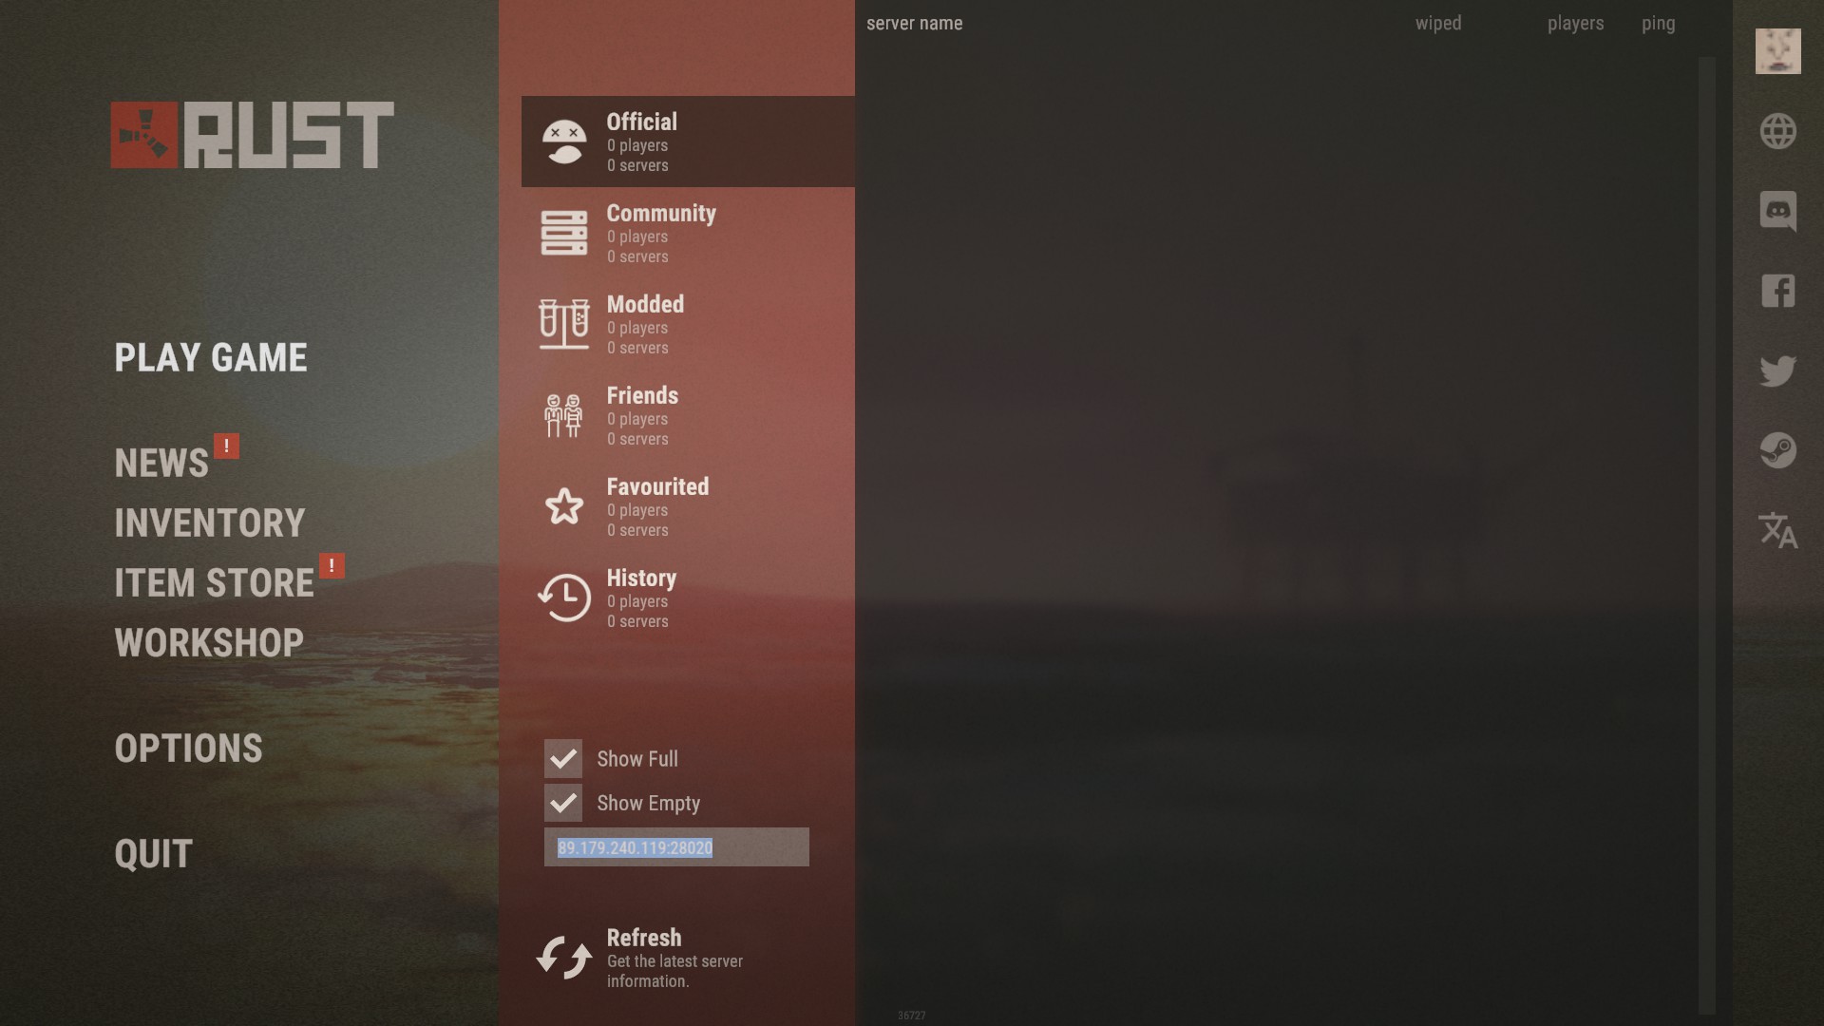Click the refresh arrows icon
The width and height of the screenshot is (1824, 1026).
point(564,958)
